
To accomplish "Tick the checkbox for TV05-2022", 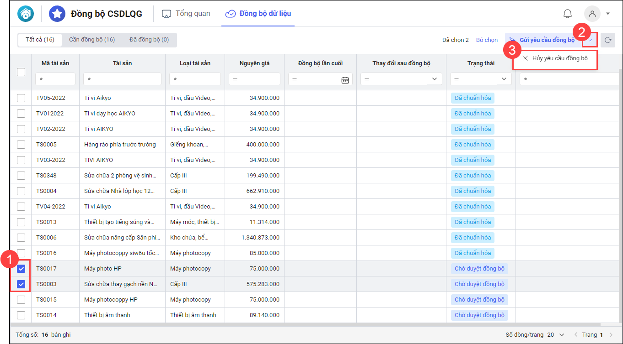I will coord(21,98).
